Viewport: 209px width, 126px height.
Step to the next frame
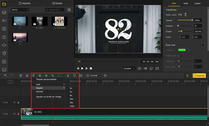coord(86,68)
